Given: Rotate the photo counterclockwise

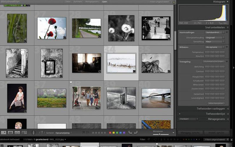Looking at the screenshot, I should (x=130, y=133).
